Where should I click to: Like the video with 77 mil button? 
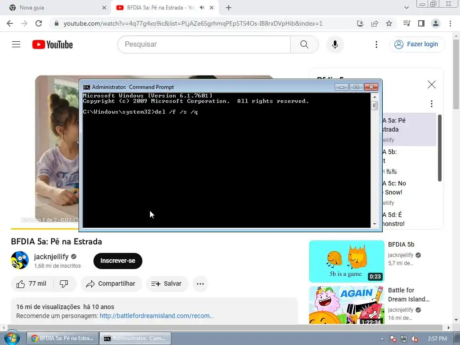pyautogui.click(x=32, y=284)
